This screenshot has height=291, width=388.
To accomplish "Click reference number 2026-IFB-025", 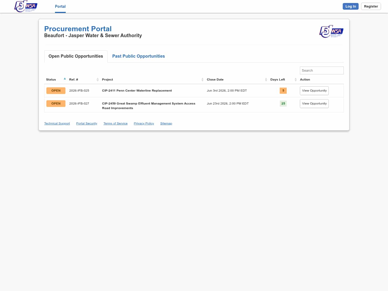I will [79, 91].
